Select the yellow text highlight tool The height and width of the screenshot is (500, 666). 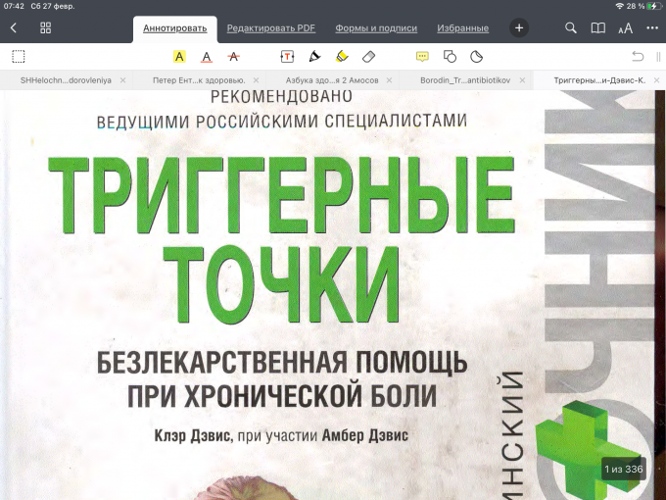pos(179,57)
